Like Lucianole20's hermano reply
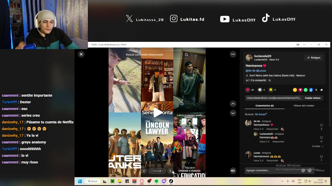Screen dimensions: 332x186 pyautogui.click(x=321, y=138)
